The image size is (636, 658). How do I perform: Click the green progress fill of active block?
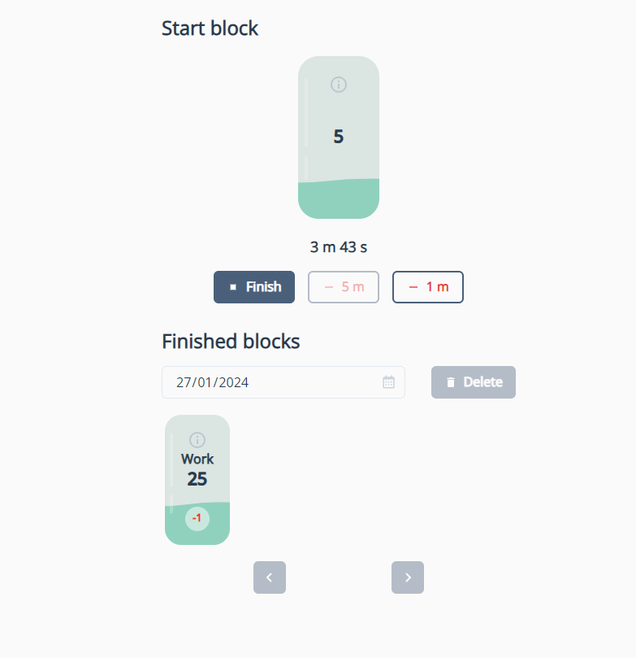(x=339, y=199)
